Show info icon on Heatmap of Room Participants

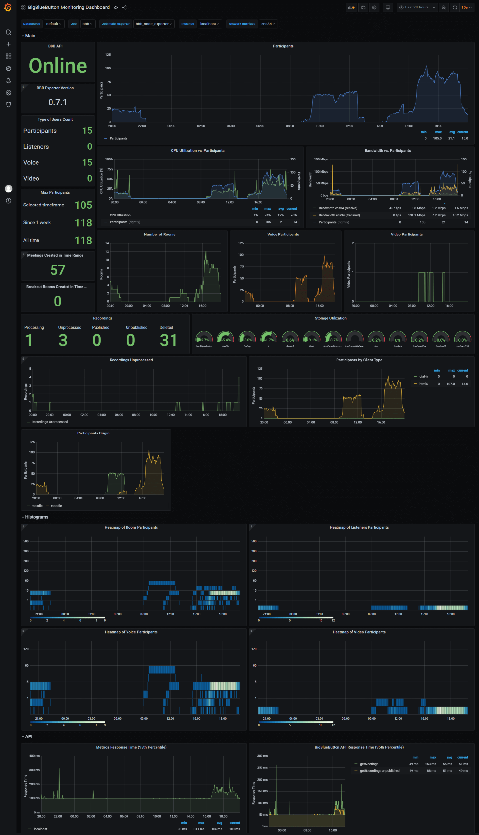tap(23, 526)
